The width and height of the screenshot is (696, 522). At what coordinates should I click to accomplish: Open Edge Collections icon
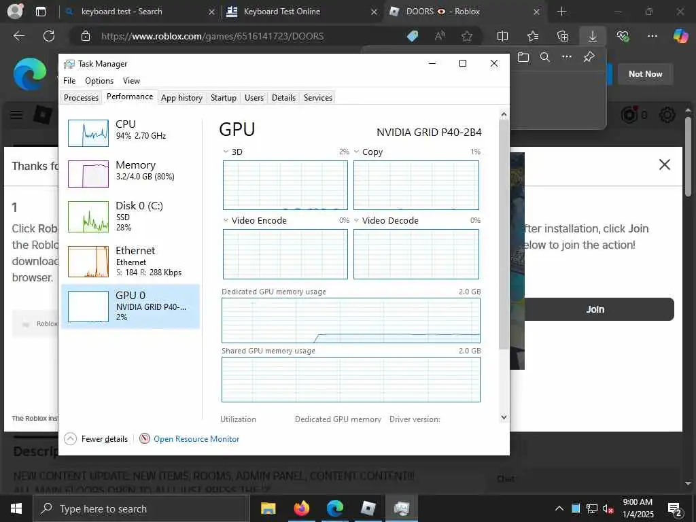[x=562, y=36]
